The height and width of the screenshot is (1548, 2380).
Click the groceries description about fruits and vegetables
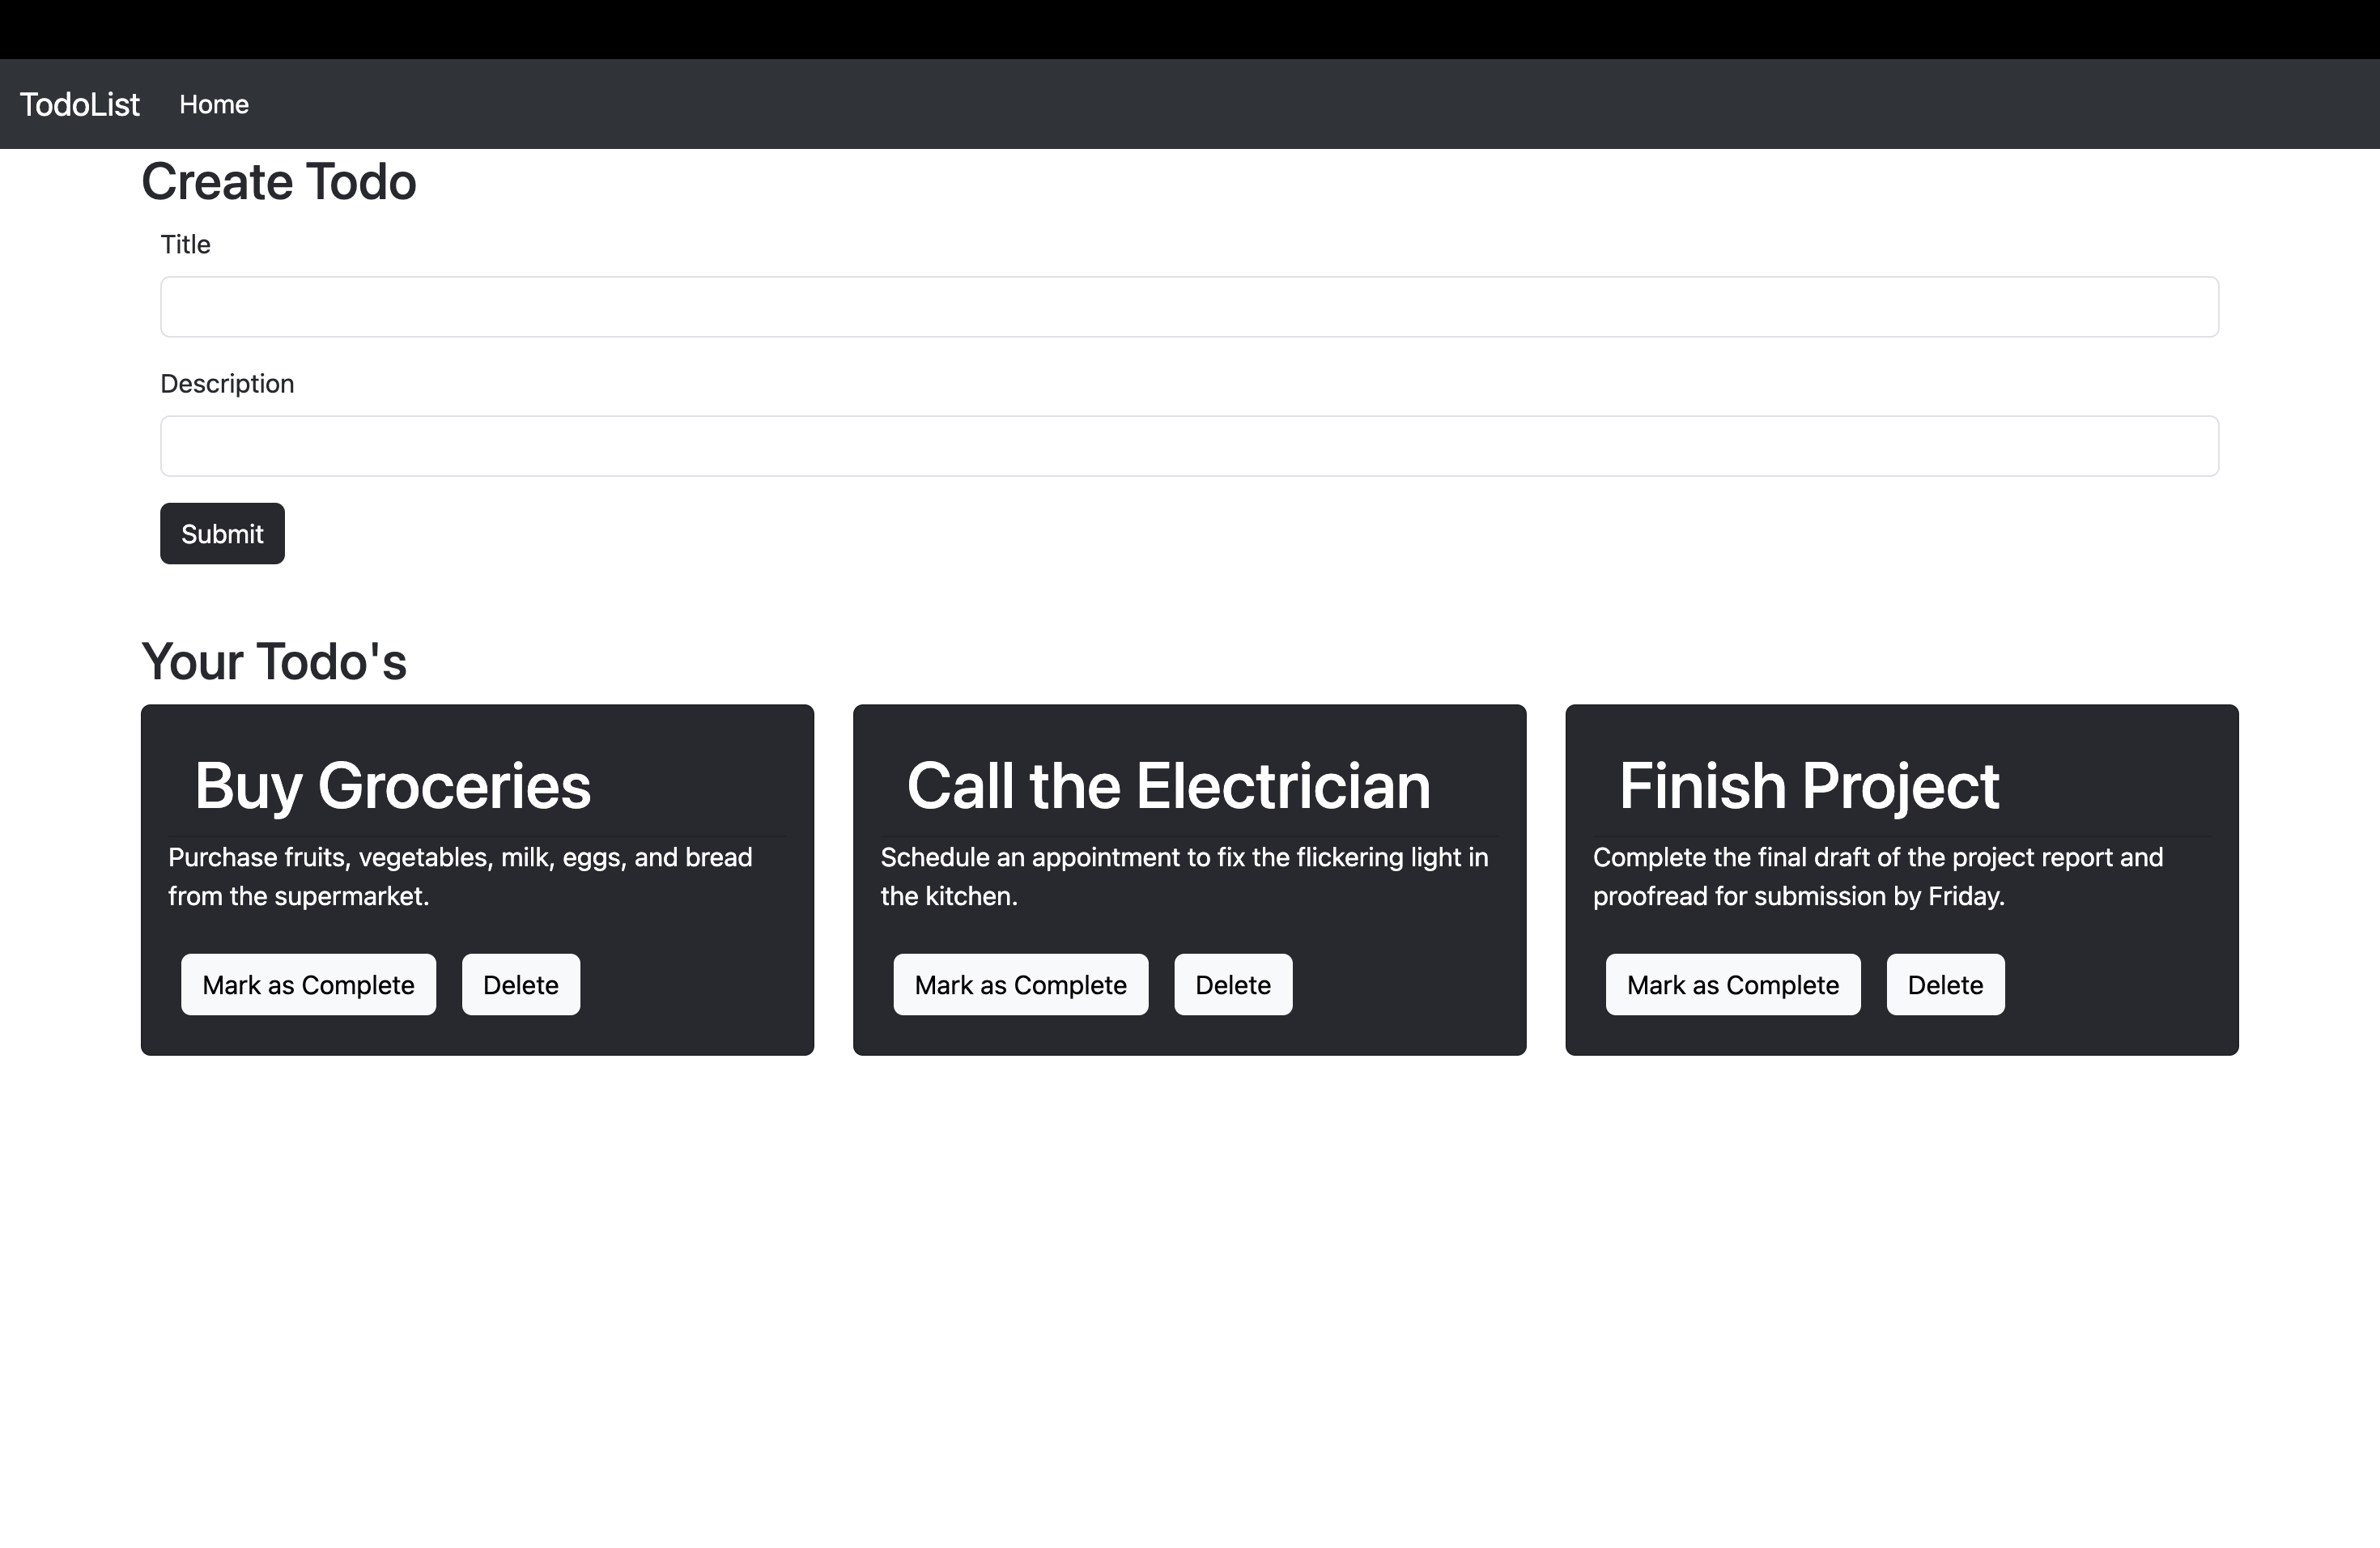pyautogui.click(x=460, y=877)
